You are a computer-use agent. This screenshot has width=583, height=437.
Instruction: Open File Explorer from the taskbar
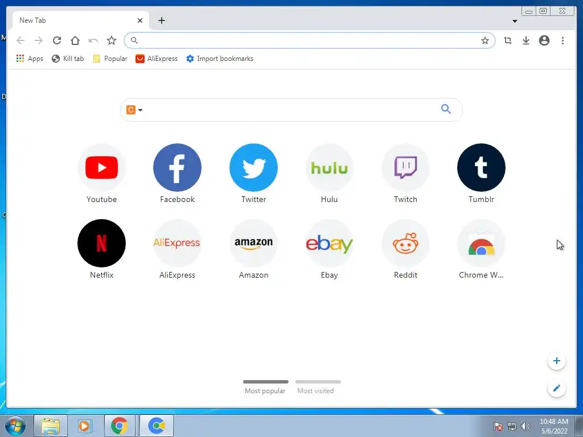pyautogui.click(x=51, y=426)
